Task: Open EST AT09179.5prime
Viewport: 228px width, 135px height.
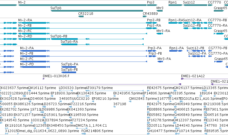Action: click(114, 91)
